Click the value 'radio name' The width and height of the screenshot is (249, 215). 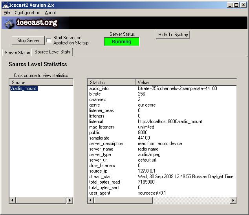[148, 149]
